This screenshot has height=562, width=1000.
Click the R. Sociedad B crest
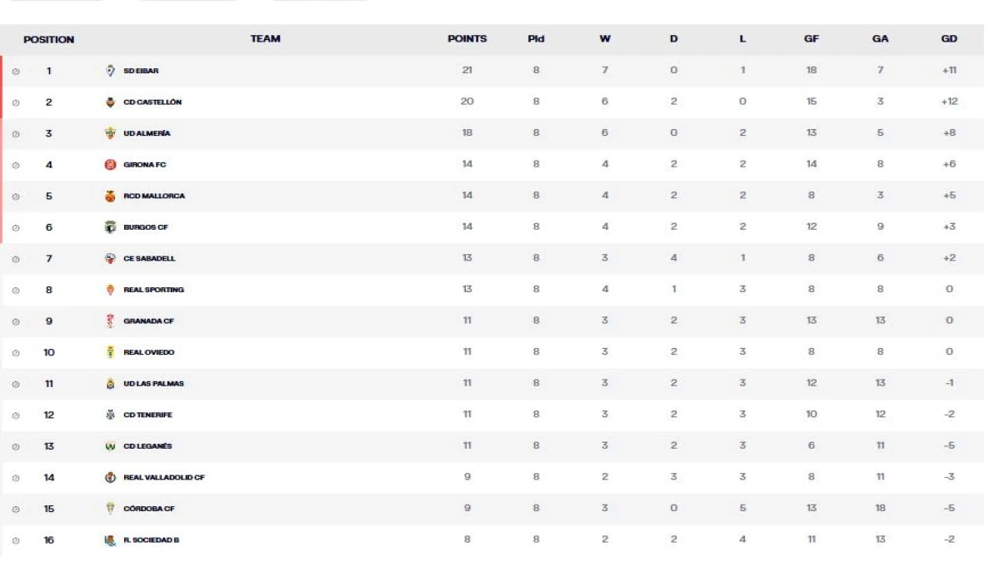click(x=109, y=540)
